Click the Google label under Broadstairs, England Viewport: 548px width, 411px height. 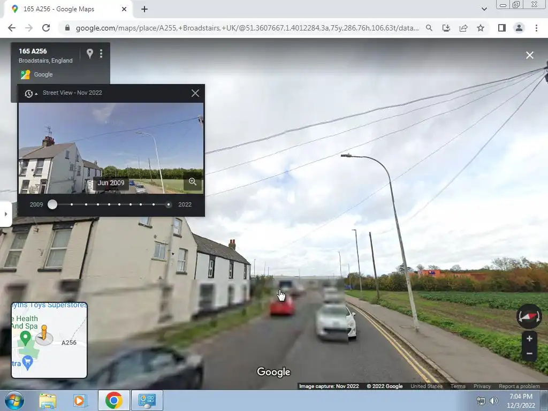pos(43,74)
